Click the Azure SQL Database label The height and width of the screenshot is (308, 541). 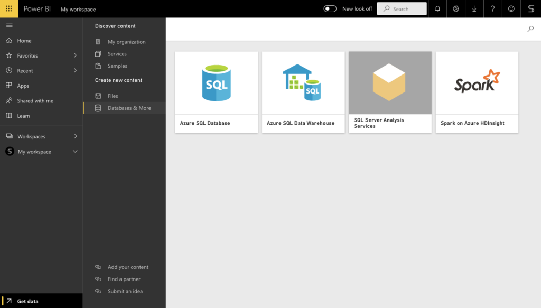205,123
